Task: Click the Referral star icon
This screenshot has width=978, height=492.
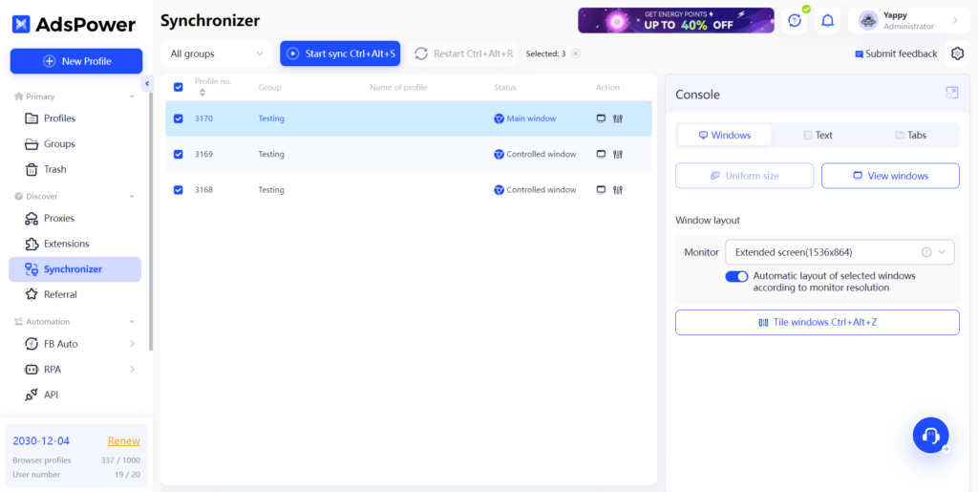Action: [x=32, y=294]
